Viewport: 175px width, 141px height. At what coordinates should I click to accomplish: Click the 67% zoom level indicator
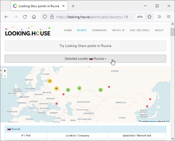click(140, 17)
